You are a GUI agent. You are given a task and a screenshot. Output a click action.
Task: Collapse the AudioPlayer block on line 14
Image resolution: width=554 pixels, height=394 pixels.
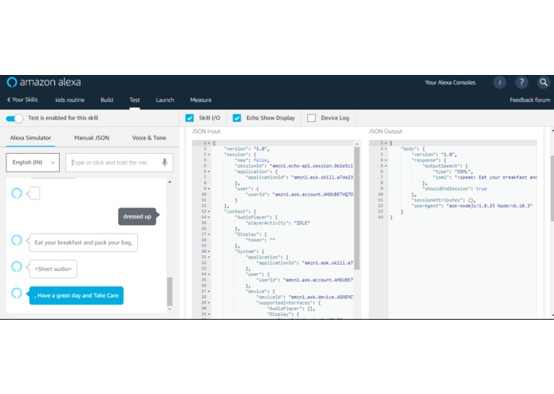[x=209, y=217]
